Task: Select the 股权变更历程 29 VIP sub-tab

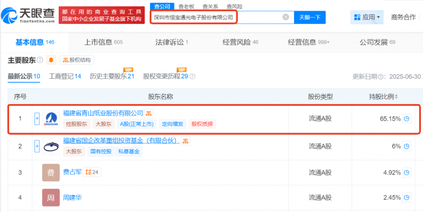Action: (165, 77)
